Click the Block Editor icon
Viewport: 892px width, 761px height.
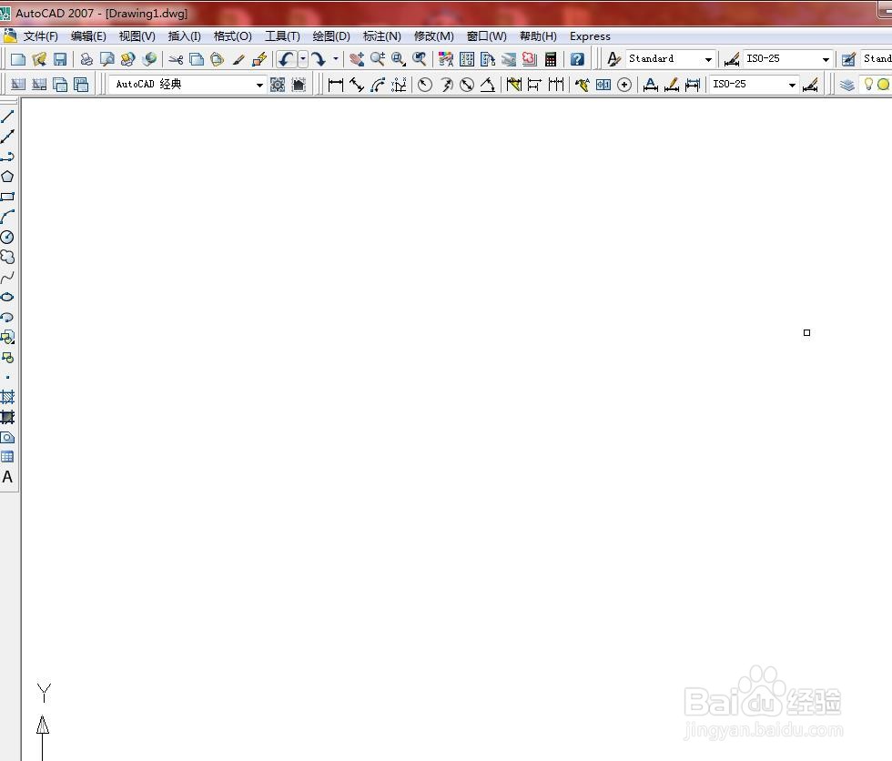(259, 59)
